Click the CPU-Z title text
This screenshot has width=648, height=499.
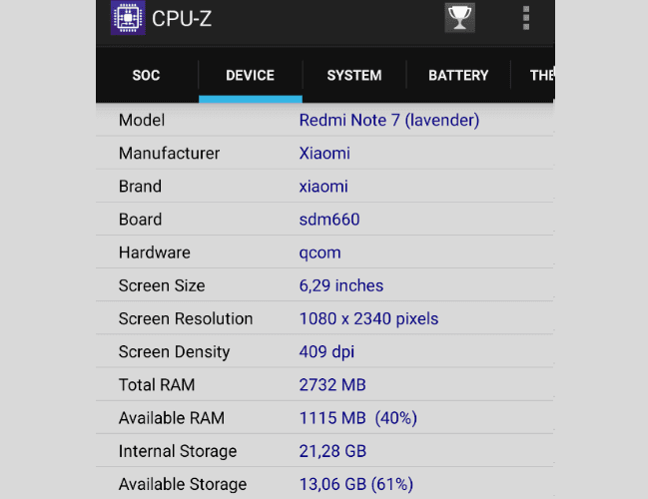[182, 19]
